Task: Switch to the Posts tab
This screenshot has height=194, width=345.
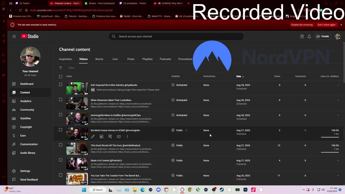Action: (131, 59)
